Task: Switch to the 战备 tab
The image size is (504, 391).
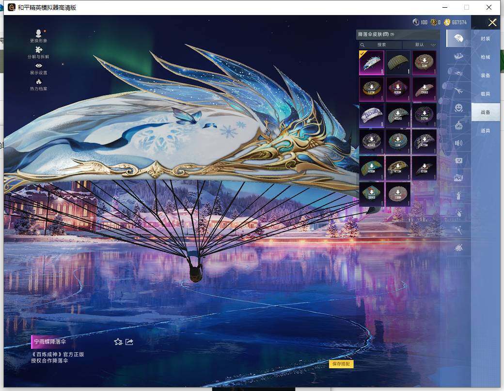Action: pos(486,112)
